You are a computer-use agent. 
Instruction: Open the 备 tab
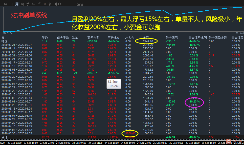[50, 4]
